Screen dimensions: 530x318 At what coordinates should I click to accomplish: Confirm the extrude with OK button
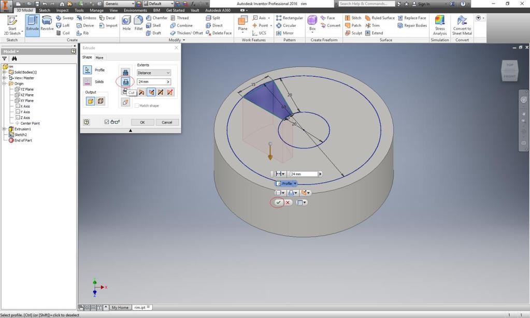point(142,122)
